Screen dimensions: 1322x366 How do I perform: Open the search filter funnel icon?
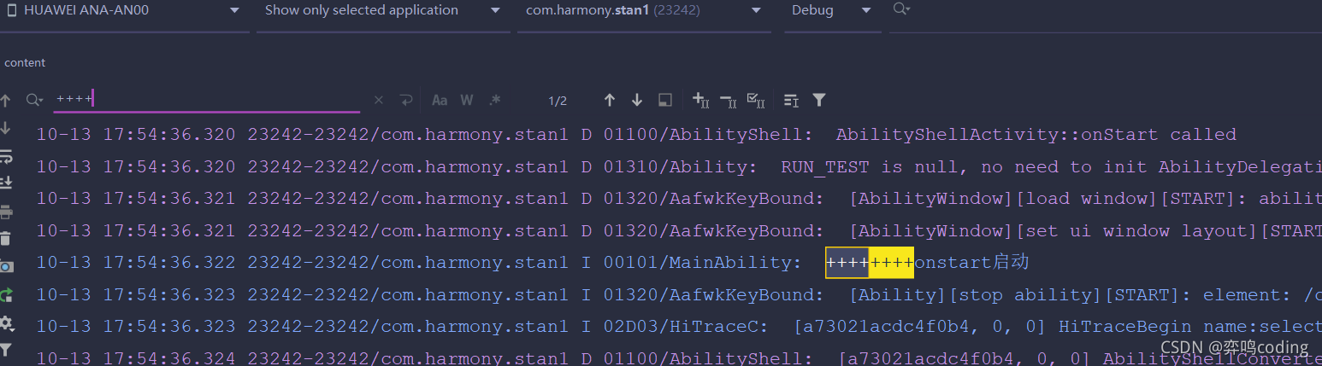819,101
